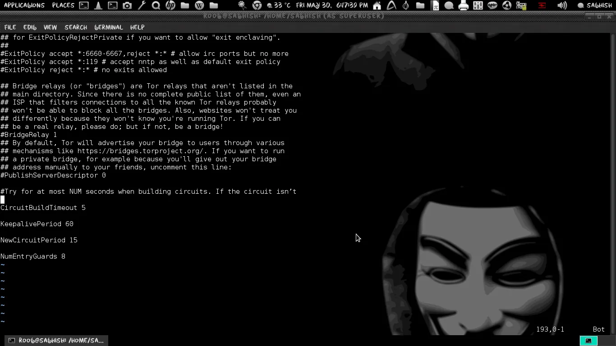
Task: Open the chat speech bubble icon
Action: [449, 5]
